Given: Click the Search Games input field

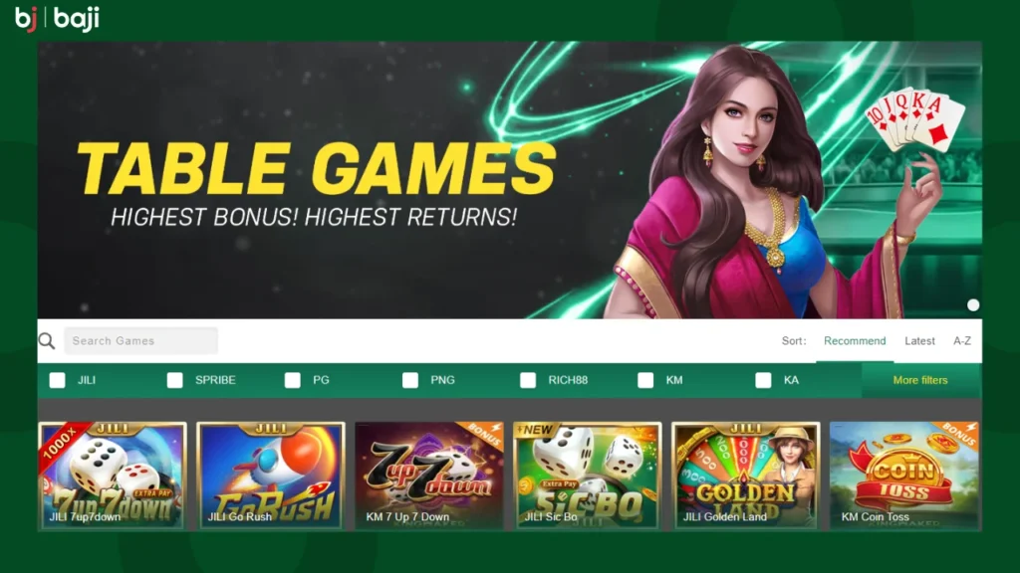Looking at the screenshot, I should [x=141, y=341].
